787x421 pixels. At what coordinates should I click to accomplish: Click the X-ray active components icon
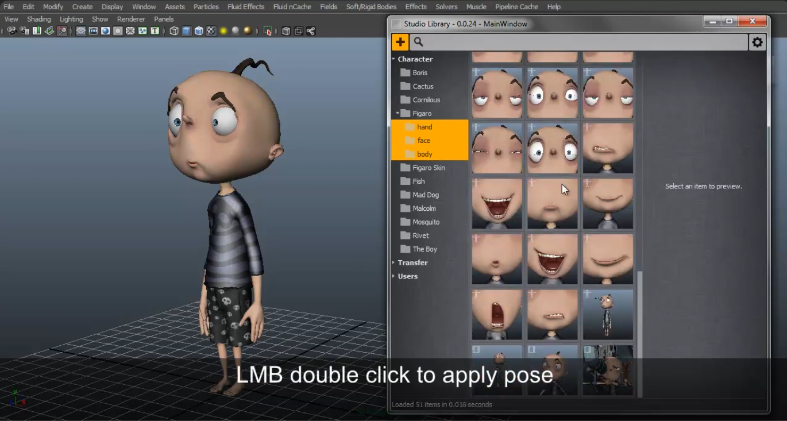pos(299,31)
